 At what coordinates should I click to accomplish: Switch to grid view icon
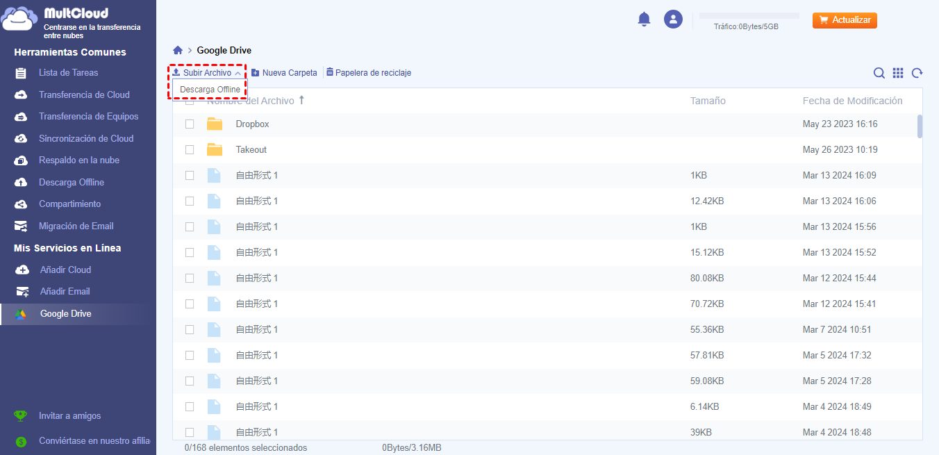coord(898,73)
